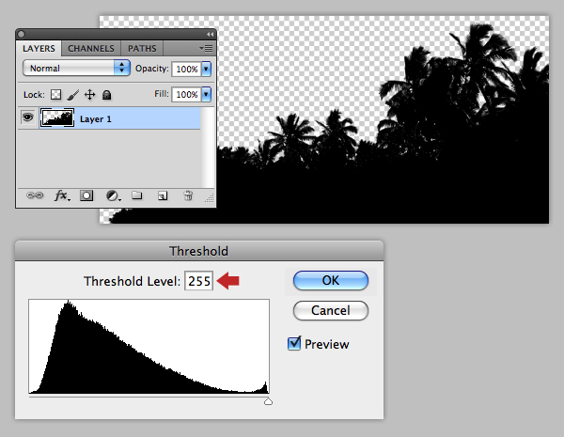Open the layer style fx menu

[62, 195]
